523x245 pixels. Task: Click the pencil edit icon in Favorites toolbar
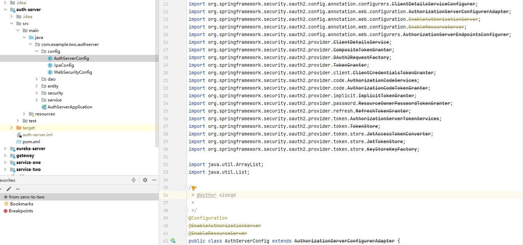point(9,189)
